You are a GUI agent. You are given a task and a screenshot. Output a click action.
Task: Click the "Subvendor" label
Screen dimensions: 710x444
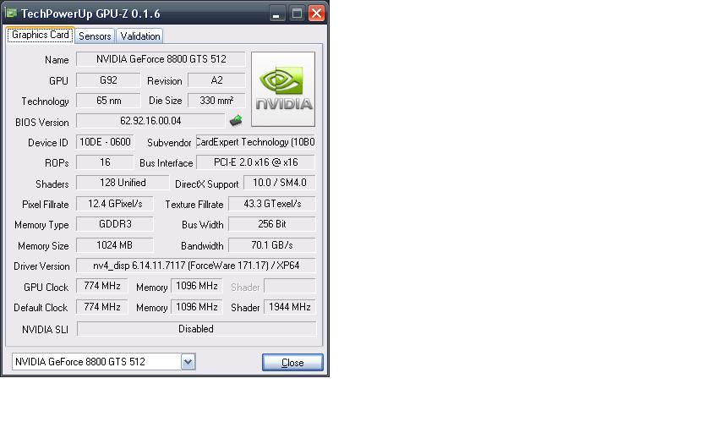pos(169,143)
